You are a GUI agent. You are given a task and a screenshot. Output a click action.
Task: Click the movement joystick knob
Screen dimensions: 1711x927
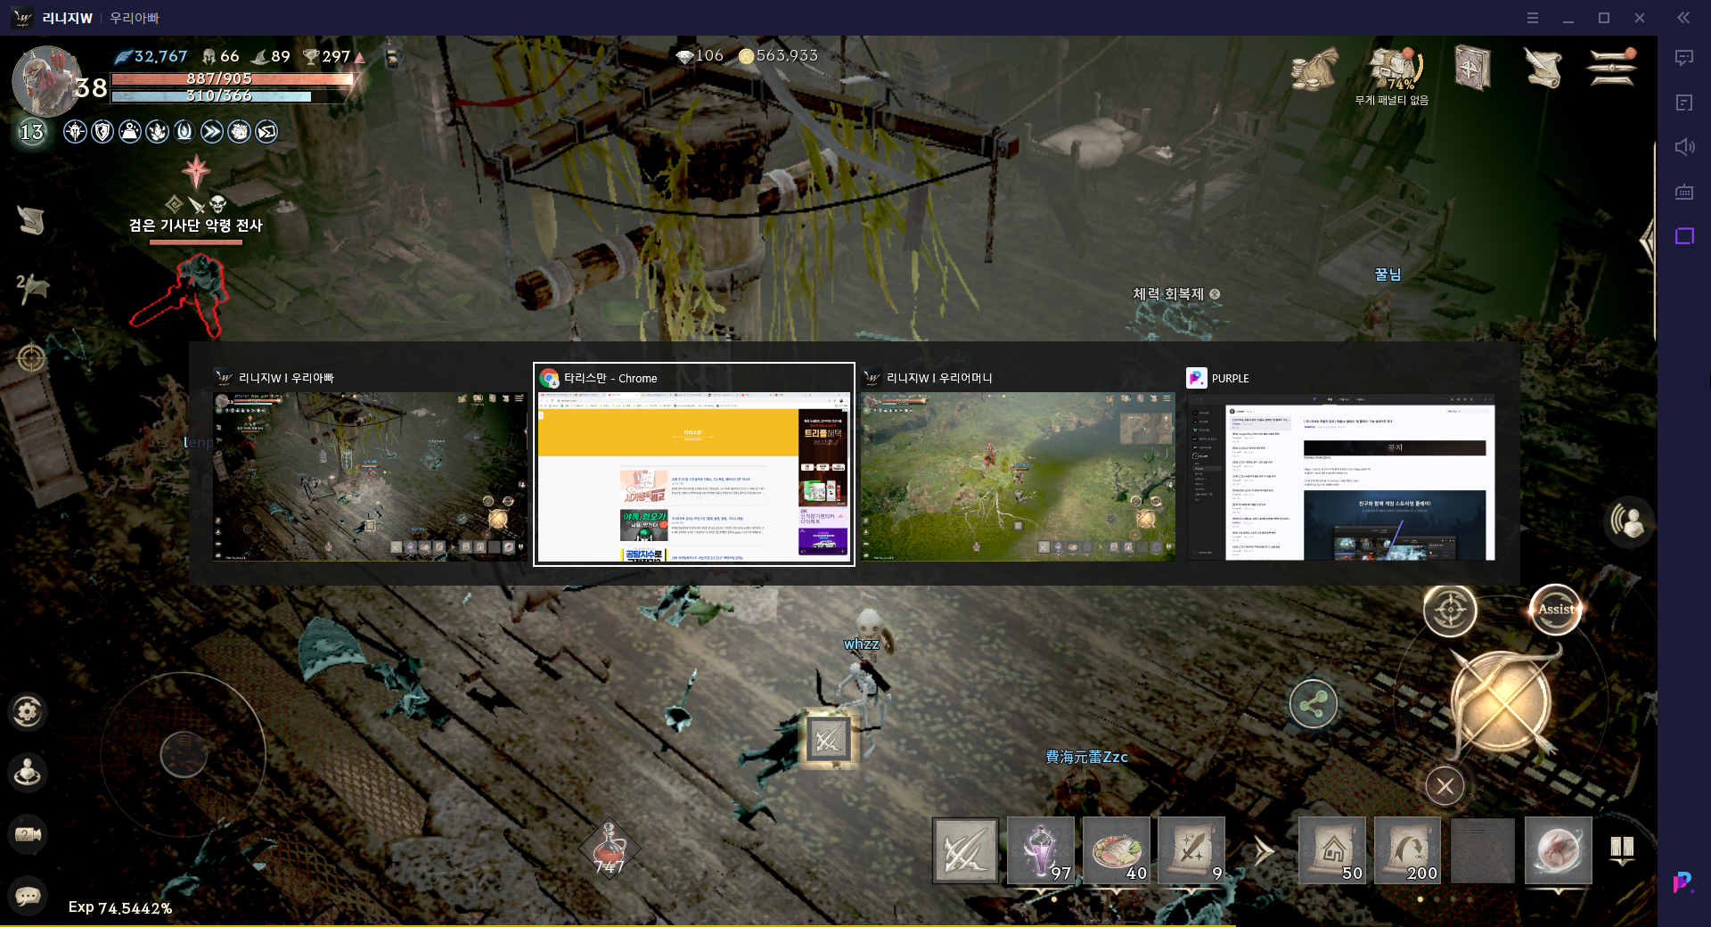point(184,755)
